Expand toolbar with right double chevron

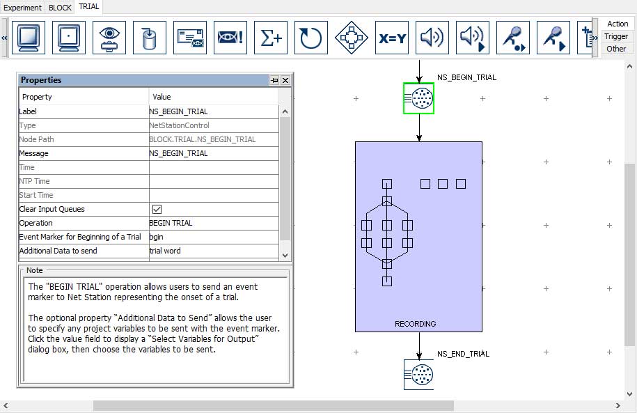click(x=594, y=38)
